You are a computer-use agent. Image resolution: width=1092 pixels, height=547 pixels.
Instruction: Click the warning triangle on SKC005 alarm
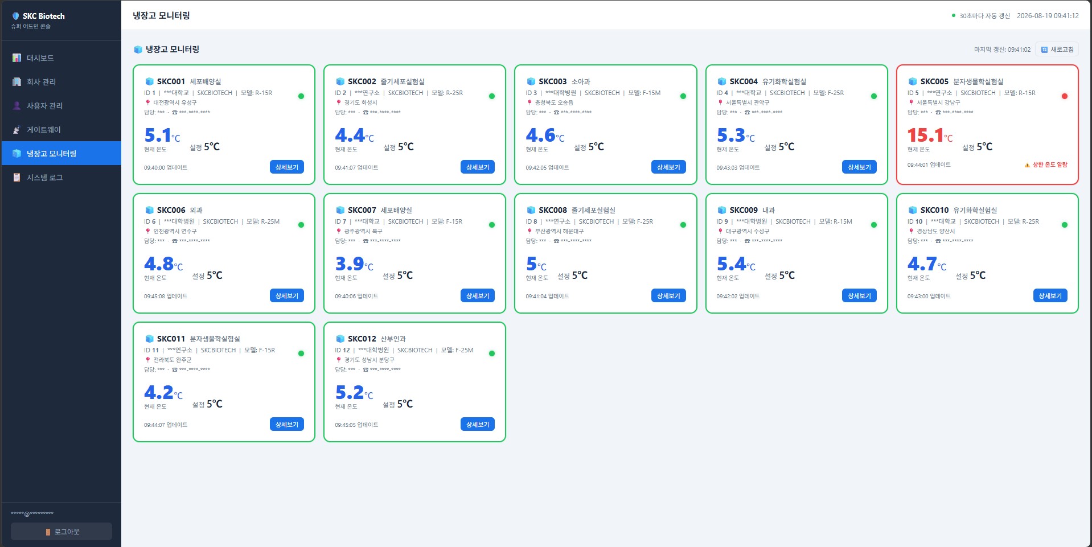tap(1027, 165)
